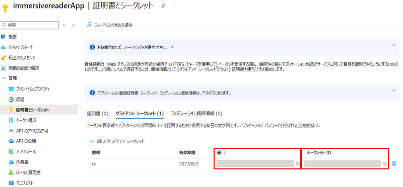Image resolution: width=403 pixels, height=187 pixels.
Task: Open 統合アシスタント in the sidebar
Action: click(22, 58)
